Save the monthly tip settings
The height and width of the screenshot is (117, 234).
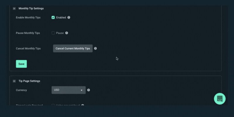click(21, 64)
